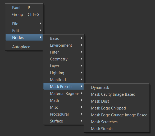Expand the Environment nodes category
The width and height of the screenshot is (155, 136).
tap(64, 45)
